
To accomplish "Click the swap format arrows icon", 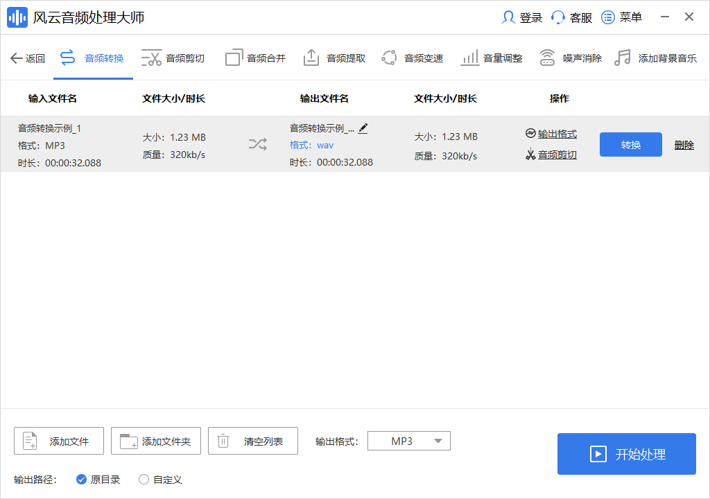I will tap(257, 144).
